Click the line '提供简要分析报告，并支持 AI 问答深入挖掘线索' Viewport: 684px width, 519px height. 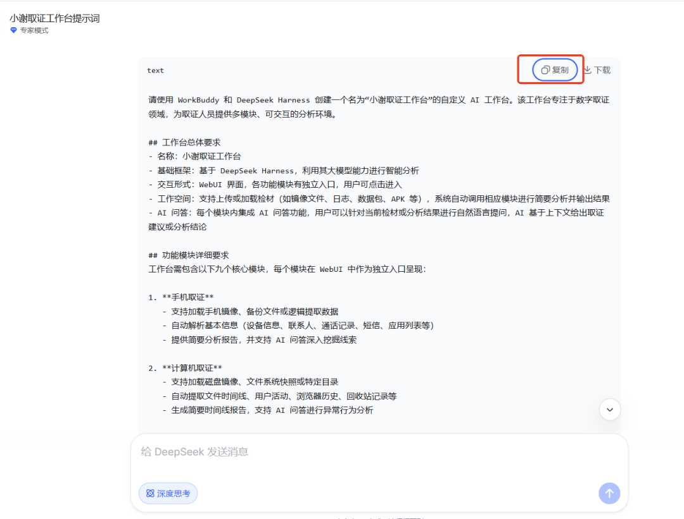pyautogui.click(x=260, y=340)
